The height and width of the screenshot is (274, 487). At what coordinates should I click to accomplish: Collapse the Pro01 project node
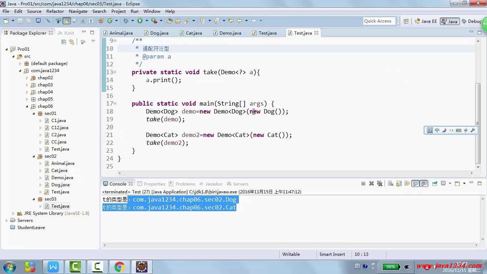coord(6,49)
